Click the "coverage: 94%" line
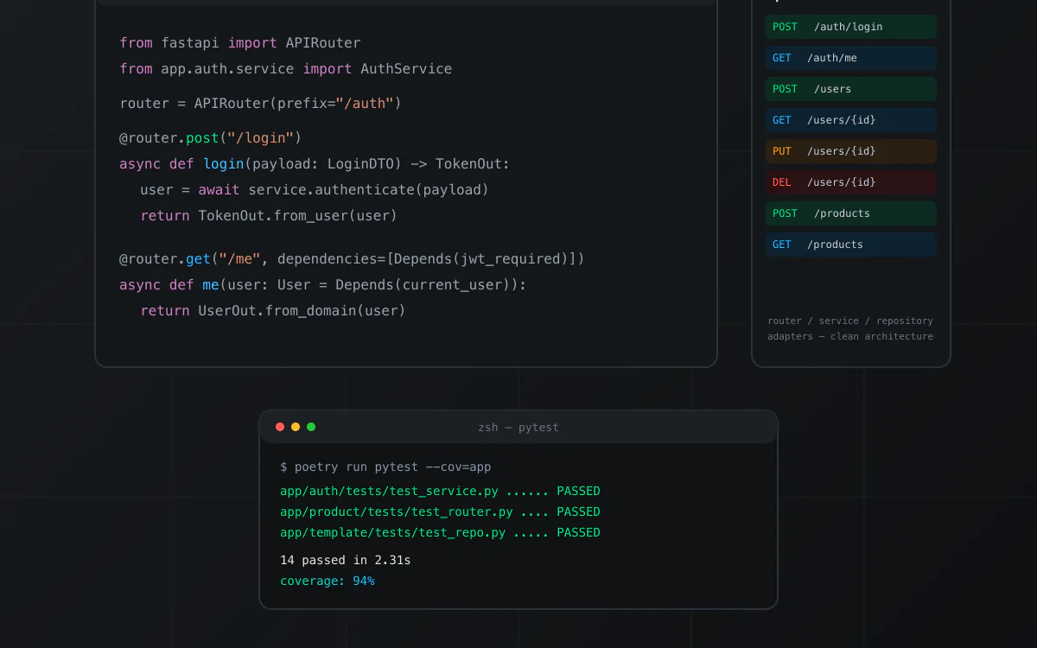The width and height of the screenshot is (1037, 648). [x=328, y=581]
